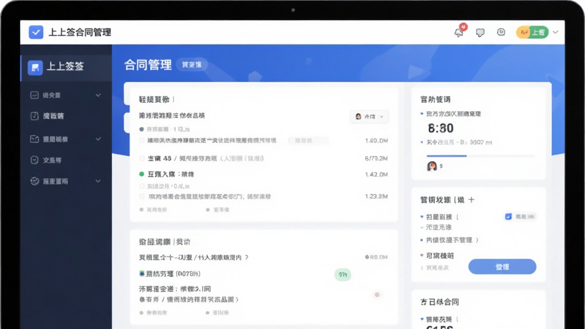Expand the chevron beside the 上签 user pill

pos(555,33)
